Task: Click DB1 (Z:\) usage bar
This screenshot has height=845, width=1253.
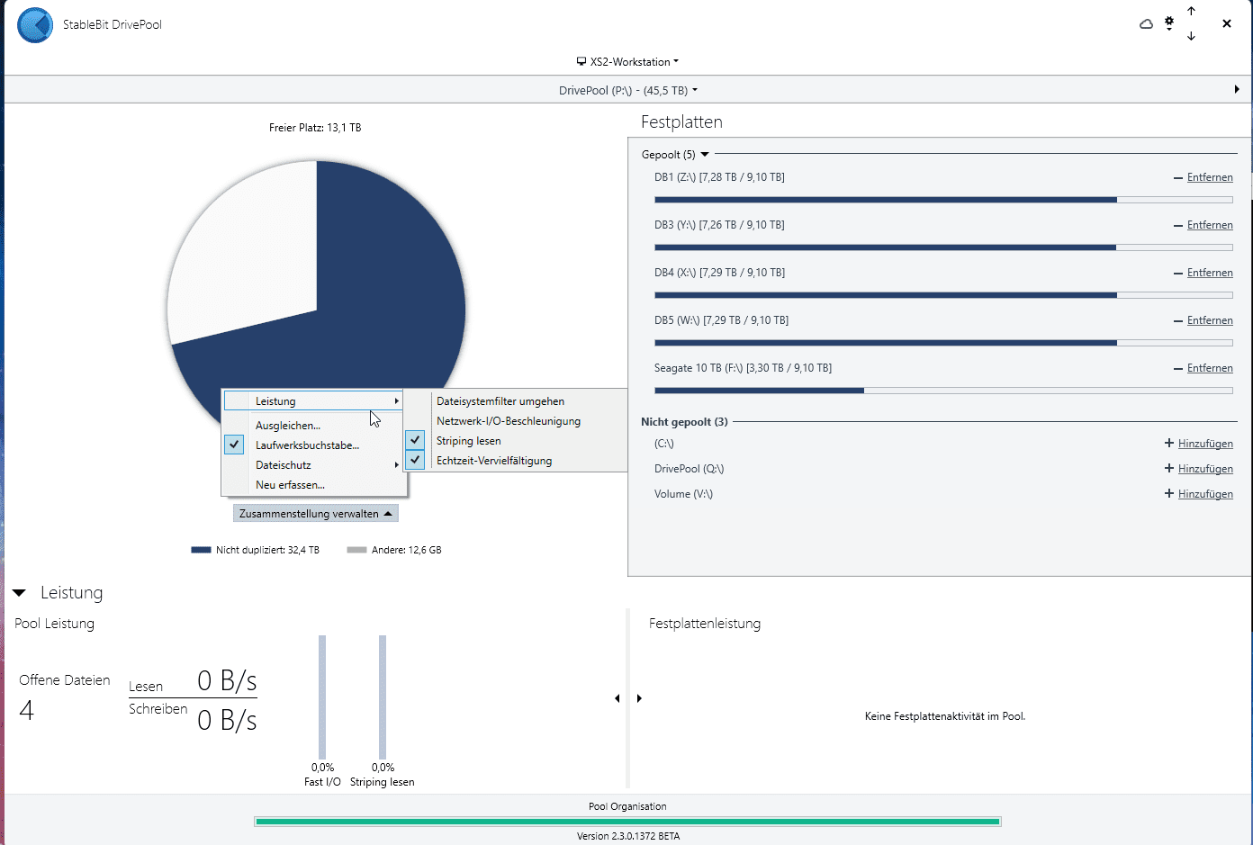Action: click(x=943, y=200)
